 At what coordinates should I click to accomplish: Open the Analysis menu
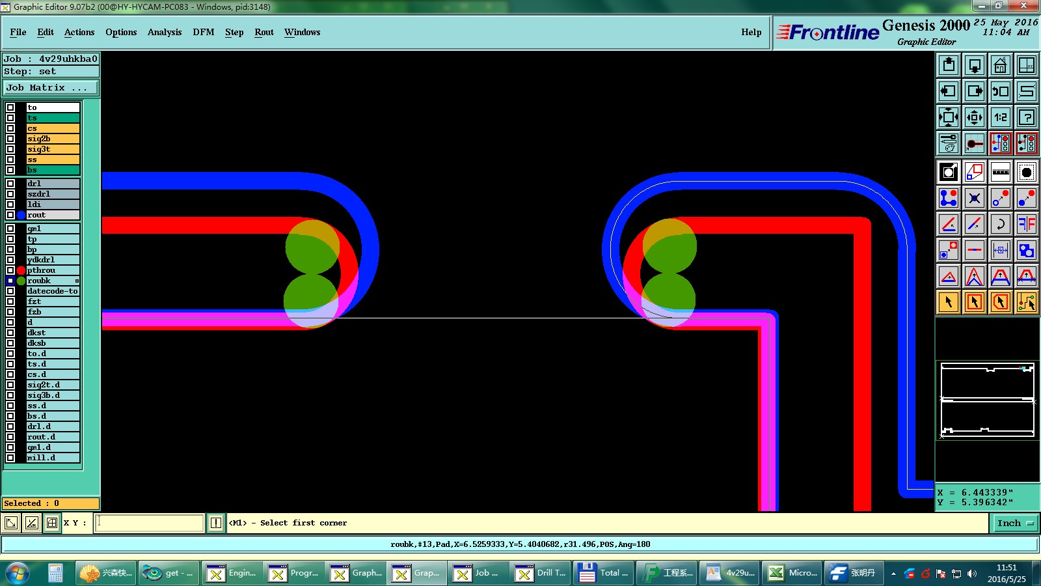(165, 32)
